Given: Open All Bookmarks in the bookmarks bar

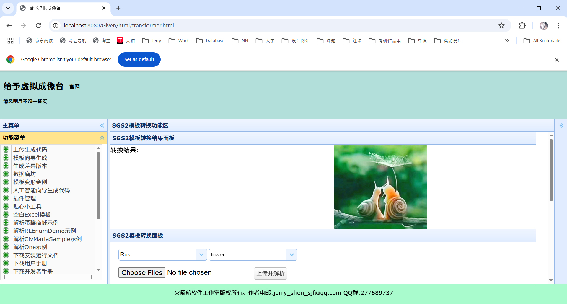Looking at the screenshot, I should tap(542, 40).
